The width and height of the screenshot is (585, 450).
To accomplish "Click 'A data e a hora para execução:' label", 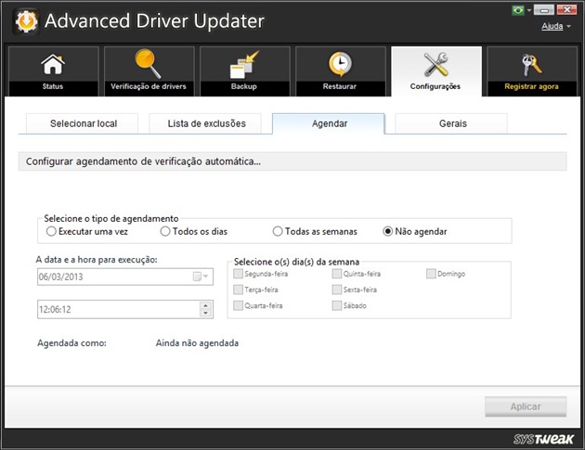I will tap(97, 260).
